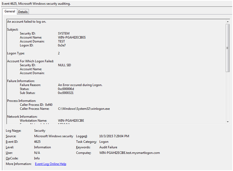Click the Task Category value Logon
This screenshot has width=233, height=171.
104,142
